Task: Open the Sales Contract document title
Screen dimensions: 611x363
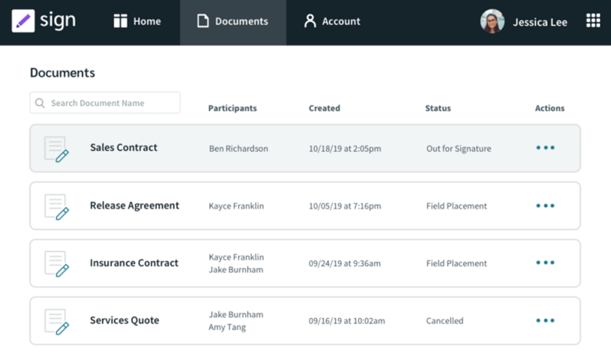Action: (124, 147)
